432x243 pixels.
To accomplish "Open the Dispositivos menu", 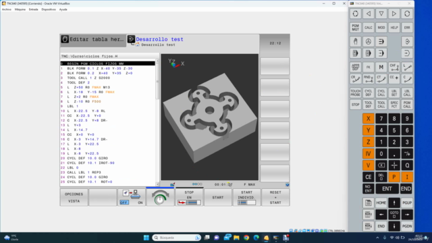I will pyautogui.click(x=49, y=9).
